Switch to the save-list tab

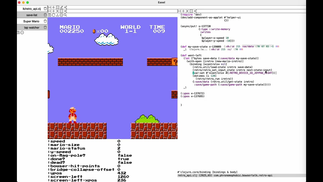click(x=32, y=15)
